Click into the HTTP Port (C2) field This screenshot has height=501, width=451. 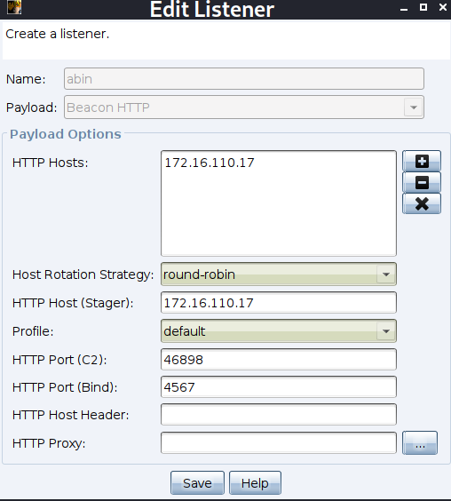pos(279,360)
